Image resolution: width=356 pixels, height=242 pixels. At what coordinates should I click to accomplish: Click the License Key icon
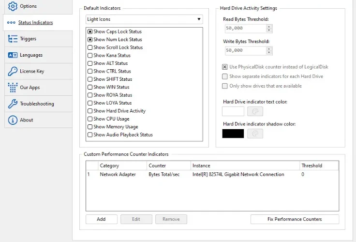click(x=13, y=71)
